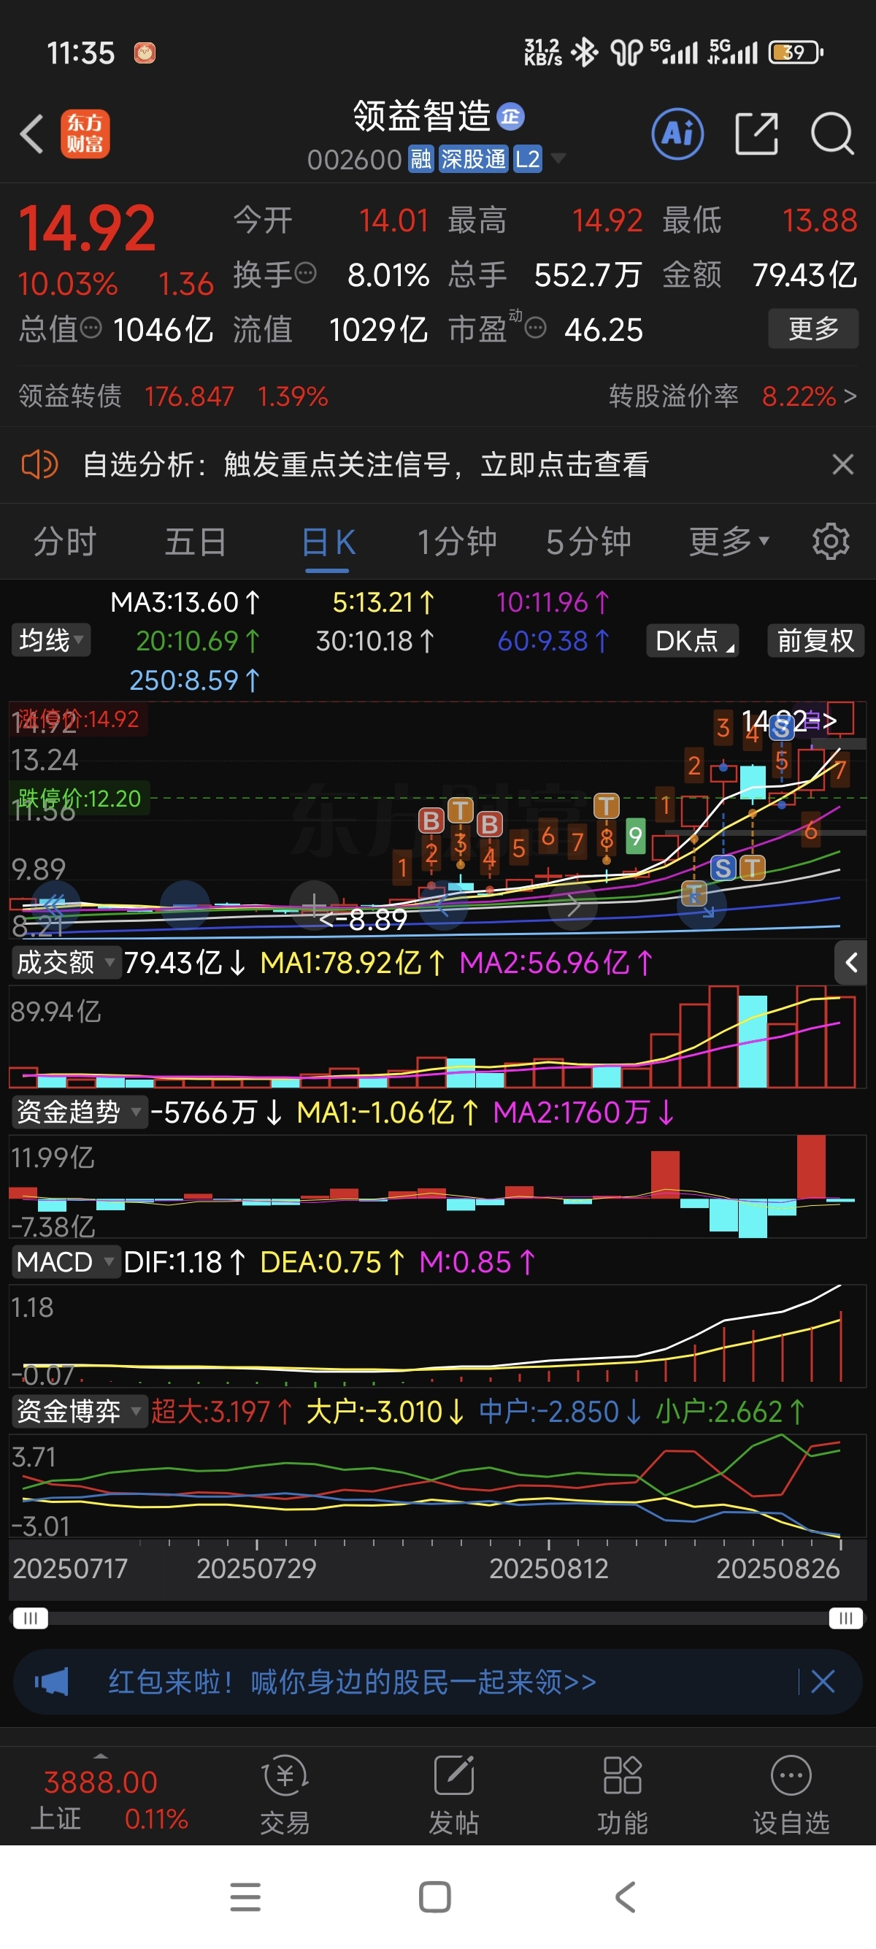Toggle the DK点 signal button
Image resolution: width=876 pixels, height=1949 pixels.
tap(693, 640)
